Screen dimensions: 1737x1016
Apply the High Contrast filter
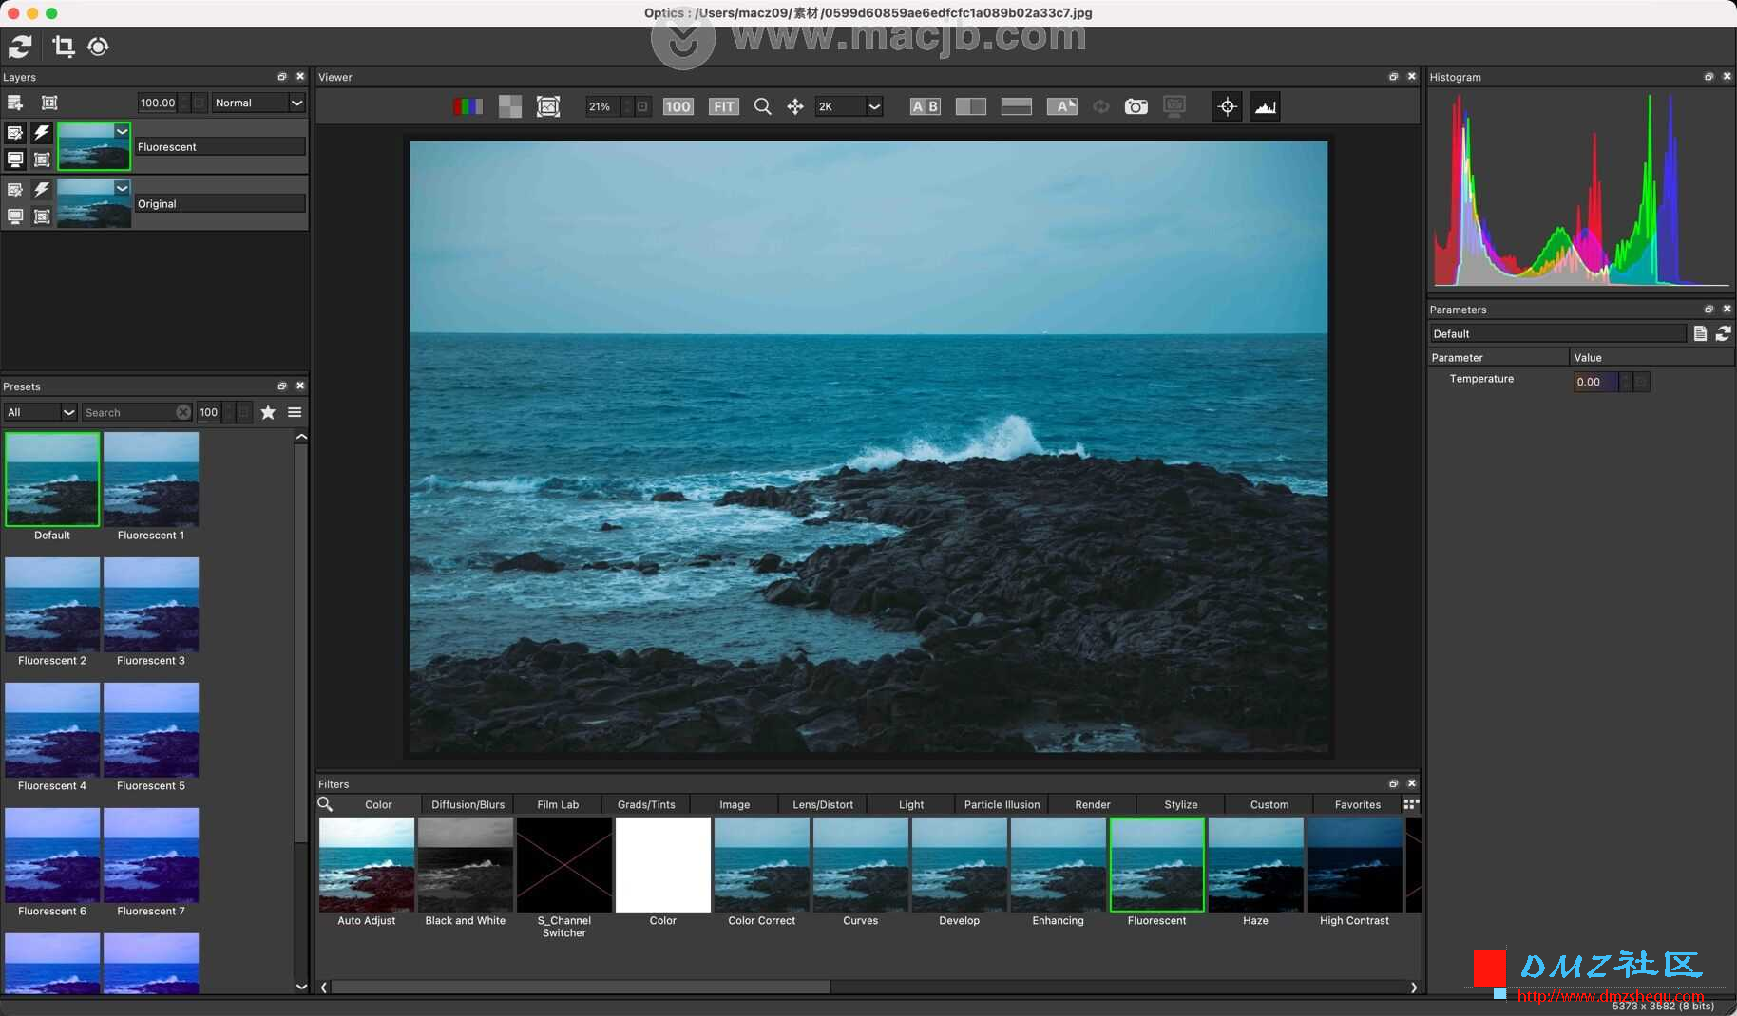tap(1355, 865)
